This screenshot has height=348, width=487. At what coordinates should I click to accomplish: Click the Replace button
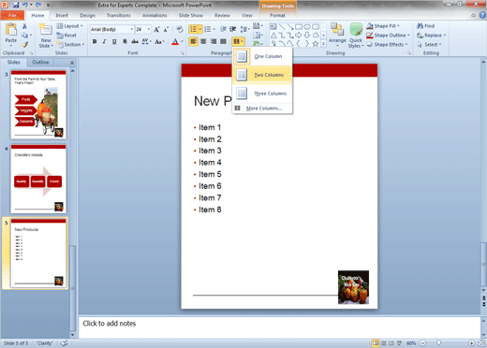click(431, 36)
